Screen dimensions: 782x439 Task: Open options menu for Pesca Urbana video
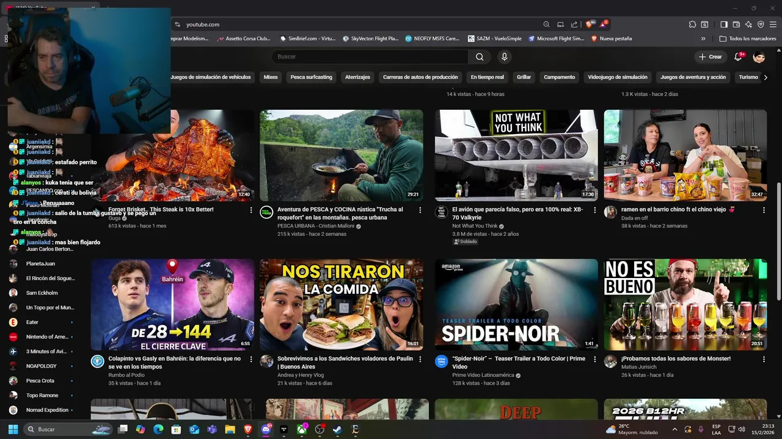click(x=420, y=210)
